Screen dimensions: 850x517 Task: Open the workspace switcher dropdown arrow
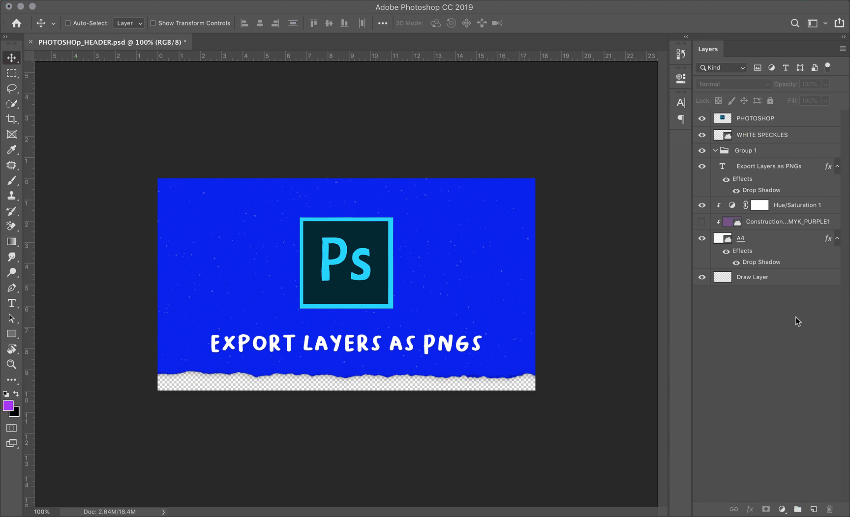[x=825, y=23]
